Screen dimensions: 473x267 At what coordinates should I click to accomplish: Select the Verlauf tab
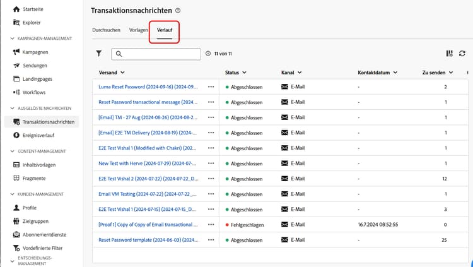click(165, 30)
